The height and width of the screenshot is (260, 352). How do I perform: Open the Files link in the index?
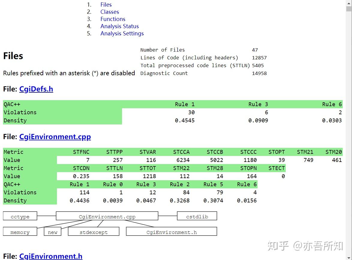coord(106,4)
